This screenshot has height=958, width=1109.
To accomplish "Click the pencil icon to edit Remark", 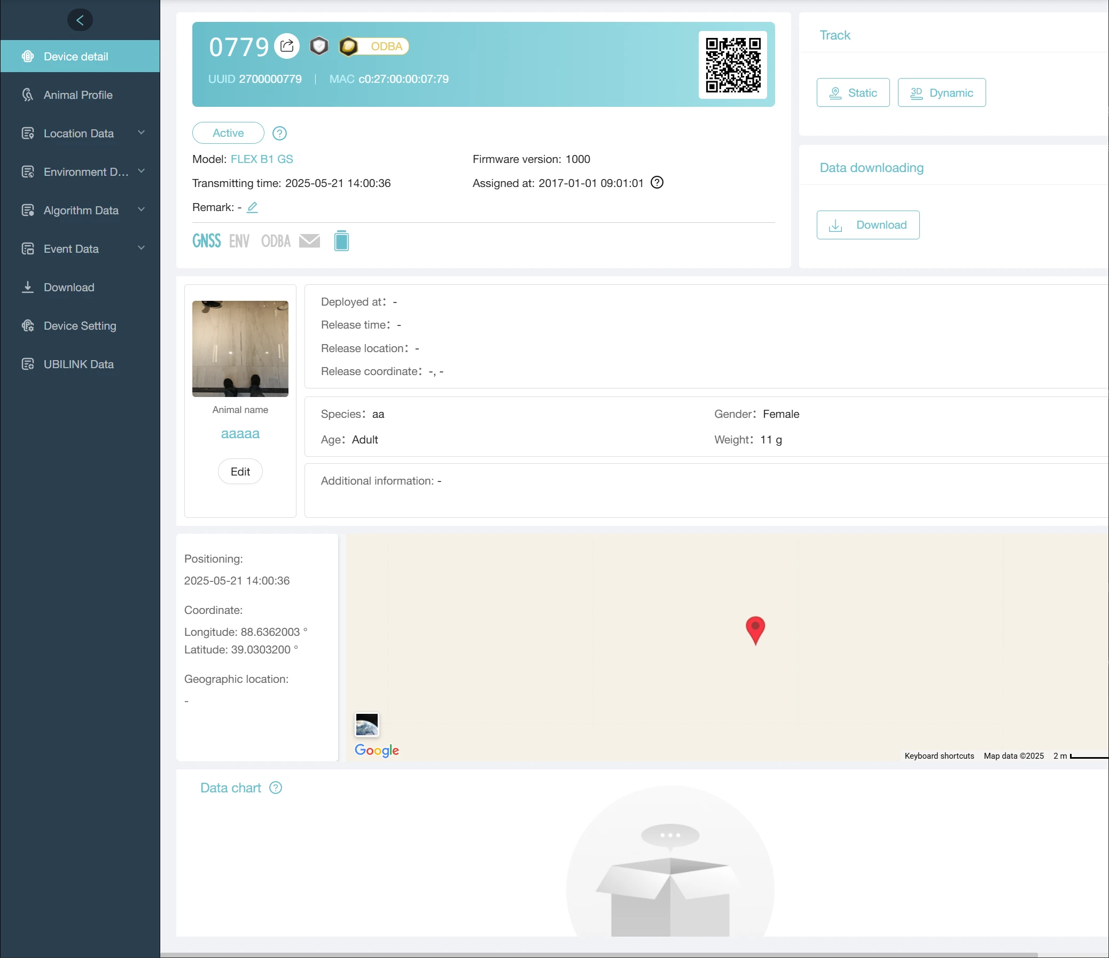I will [x=252, y=207].
